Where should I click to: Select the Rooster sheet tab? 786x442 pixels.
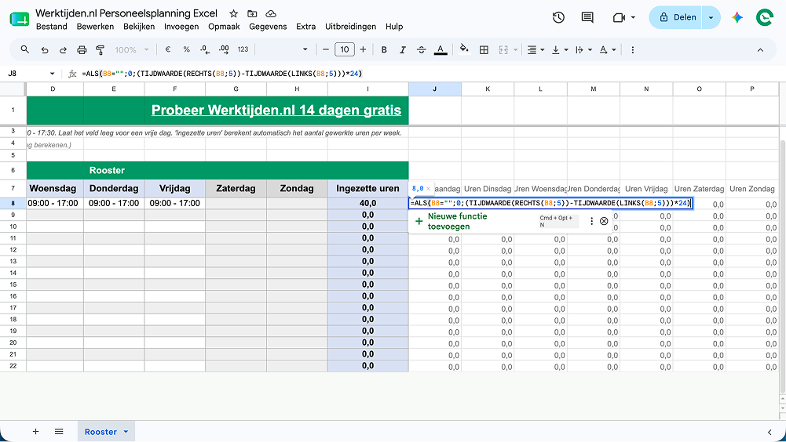tap(101, 432)
